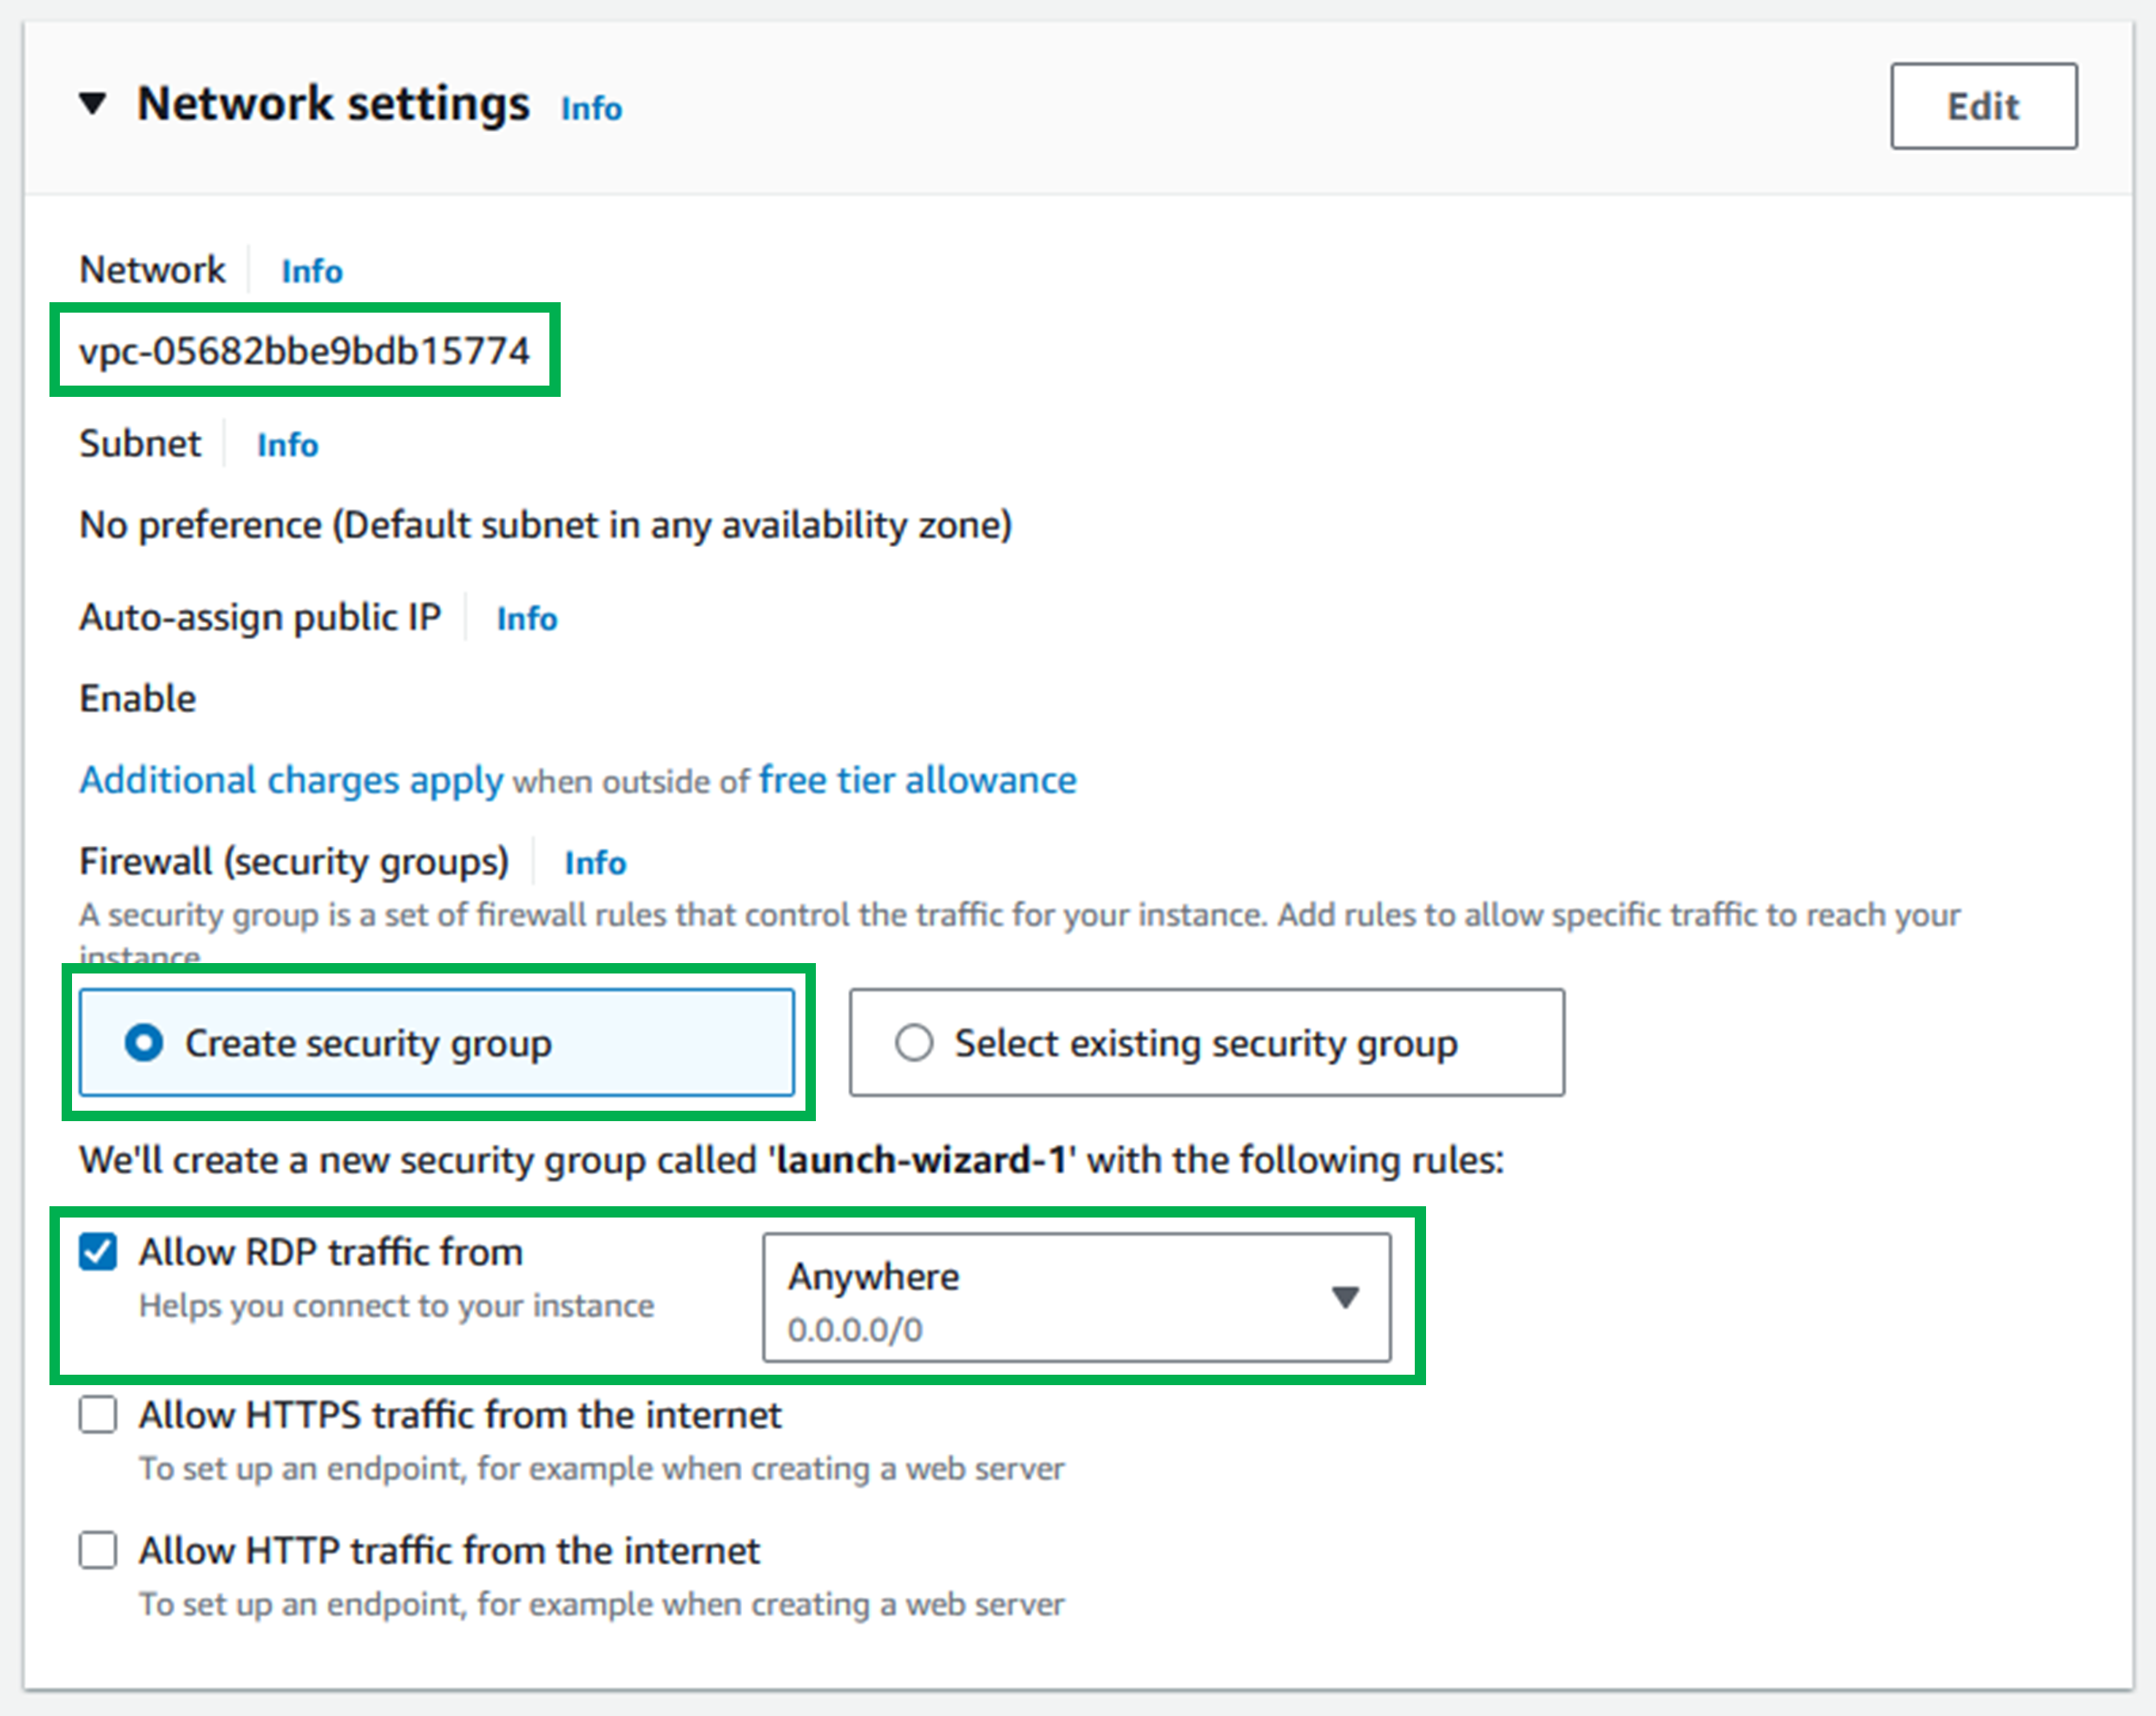Image resolution: width=2156 pixels, height=1716 pixels.
Task: Open the Additional charges apply link
Action: click(291, 781)
